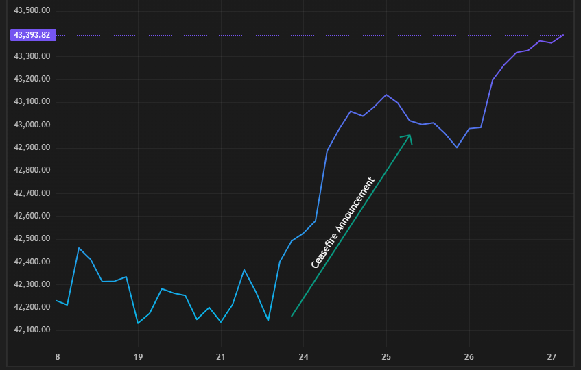581x370 pixels.
Task: Click the 42,500.00 price axis label
Action: (32, 238)
